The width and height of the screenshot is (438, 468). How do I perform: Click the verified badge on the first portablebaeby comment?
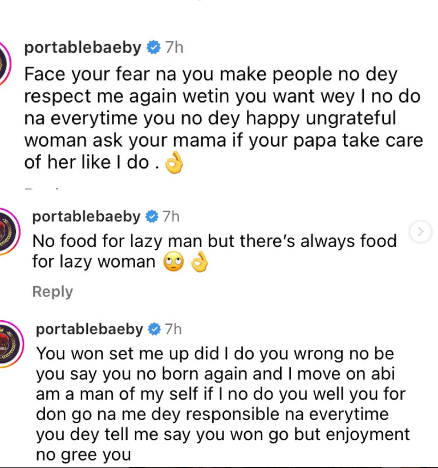tap(153, 48)
